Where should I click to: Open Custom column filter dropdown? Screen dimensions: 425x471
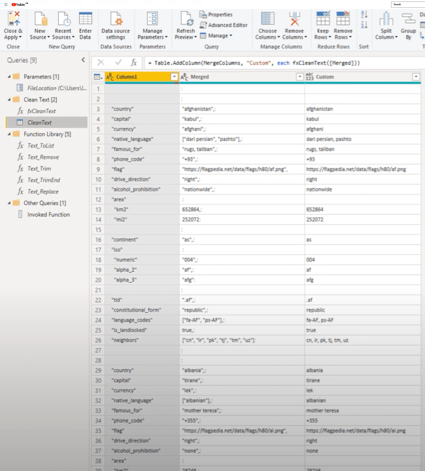pyautogui.click(x=416, y=77)
